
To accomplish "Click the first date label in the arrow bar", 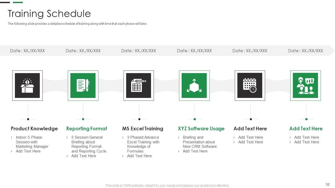I will click(27, 51).
